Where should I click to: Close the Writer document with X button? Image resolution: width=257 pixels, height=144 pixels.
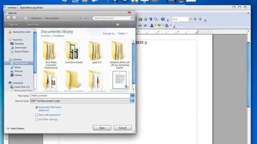pos(248,13)
